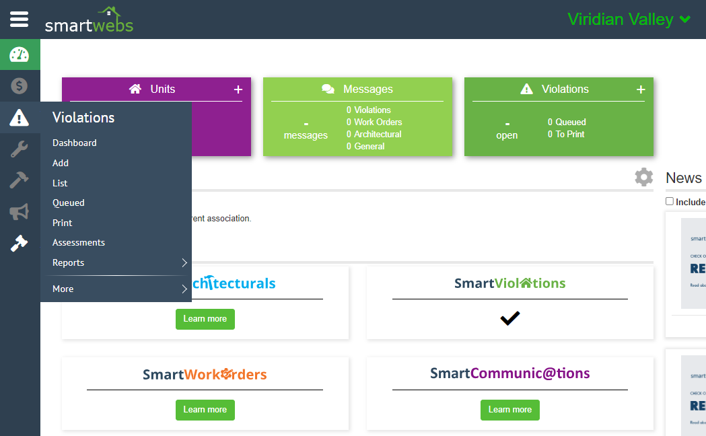Choose List in Violations menu
The image size is (706, 436).
(60, 183)
